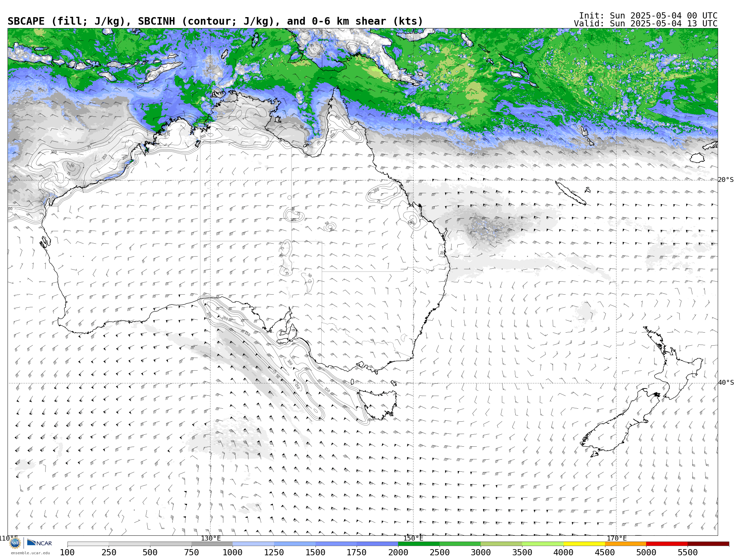This screenshot has height=557, width=740.
Task: Pick the blue 1500–1750 colorbar segment
Action: pos(336,544)
